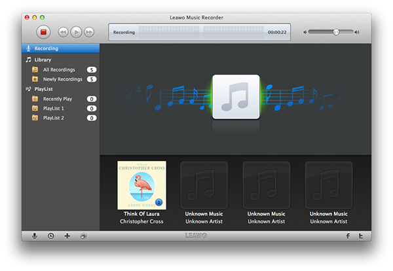Open the Recording section in sidebar
This screenshot has width=393, height=271.
[x=46, y=48]
